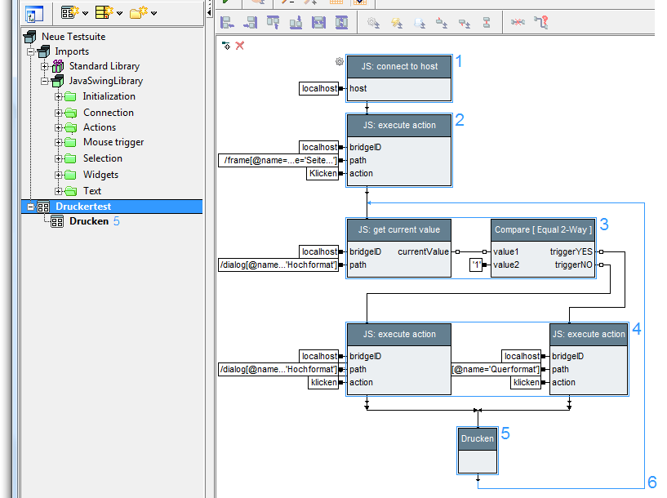Click the tree view icon above test suite
The image size is (667, 498).
[34, 13]
